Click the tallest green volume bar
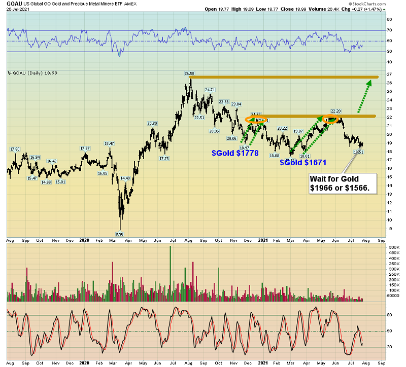Image resolution: width=406 pixels, height=367 pixels. (x=171, y=274)
